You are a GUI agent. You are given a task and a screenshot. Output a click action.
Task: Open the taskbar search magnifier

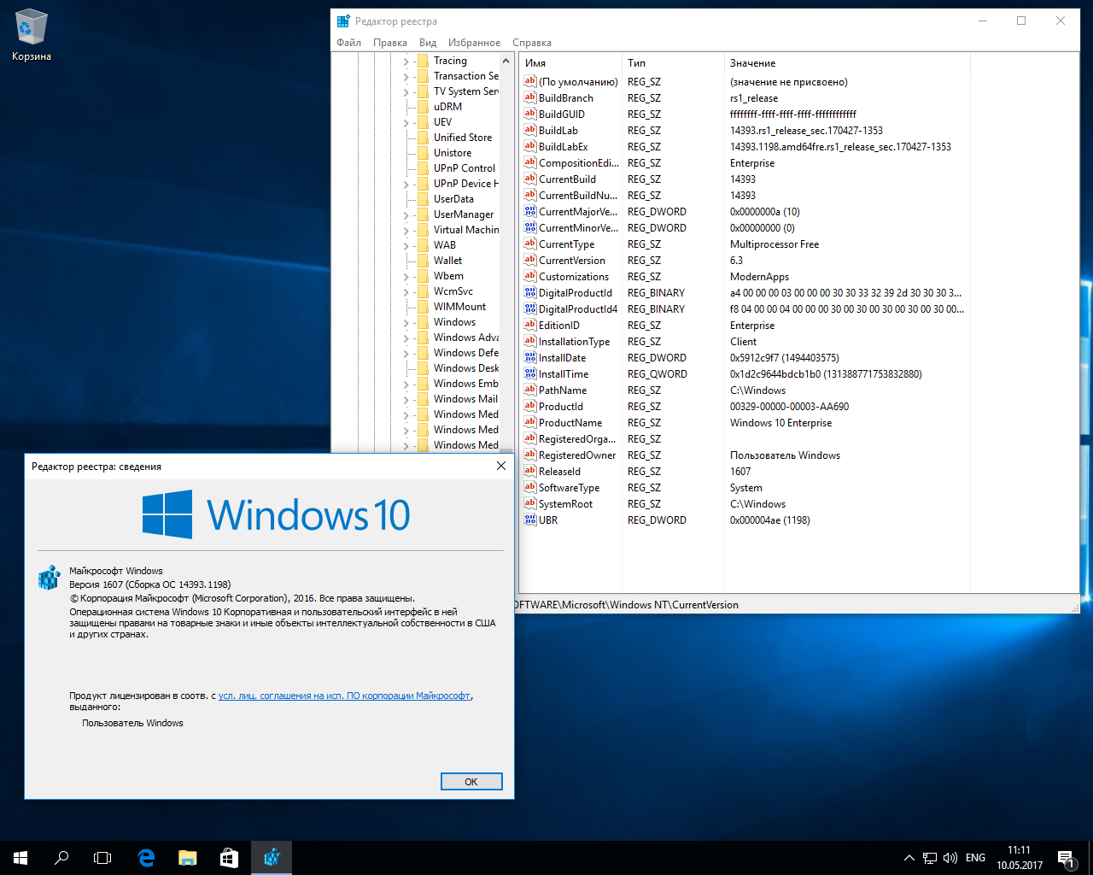point(61,858)
